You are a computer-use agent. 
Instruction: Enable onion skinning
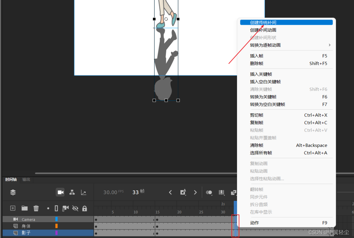pos(209,192)
